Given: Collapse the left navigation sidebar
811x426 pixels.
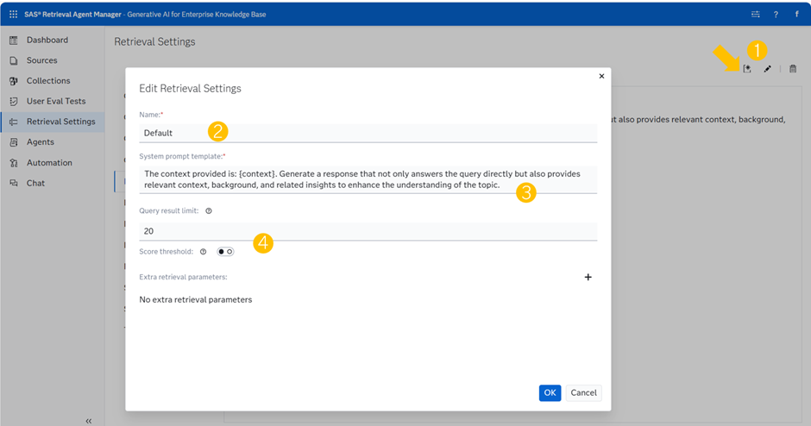Looking at the screenshot, I should [x=88, y=420].
